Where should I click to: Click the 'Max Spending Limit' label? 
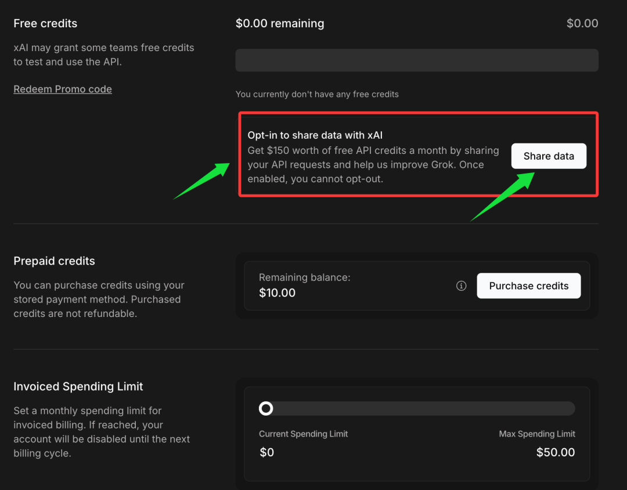pos(537,434)
